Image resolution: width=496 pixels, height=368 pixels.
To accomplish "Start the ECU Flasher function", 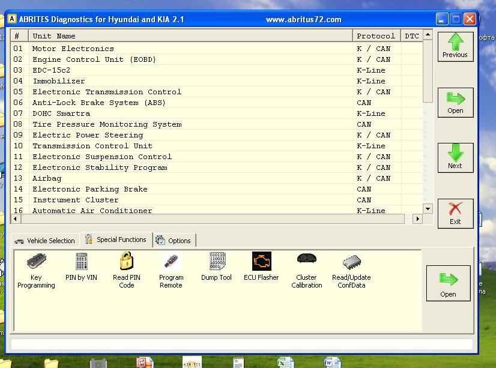I will pos(261,267).
